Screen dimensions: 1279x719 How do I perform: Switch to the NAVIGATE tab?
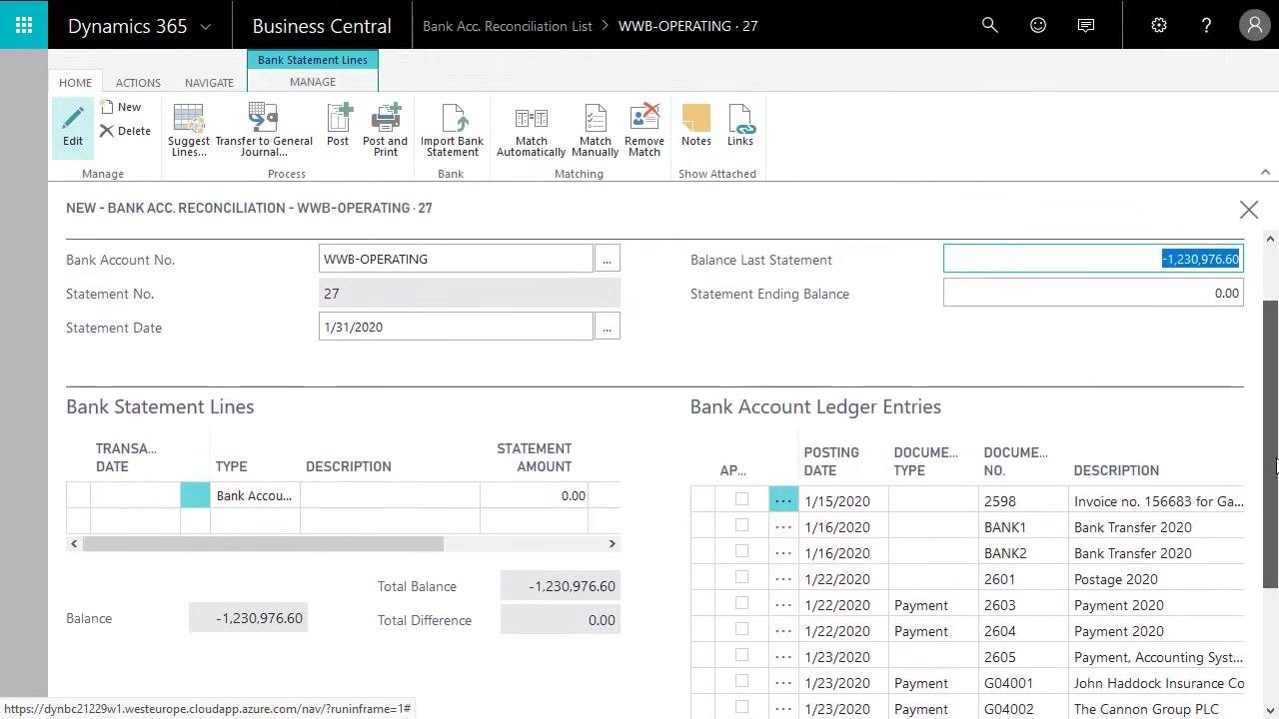click(209, 83)
